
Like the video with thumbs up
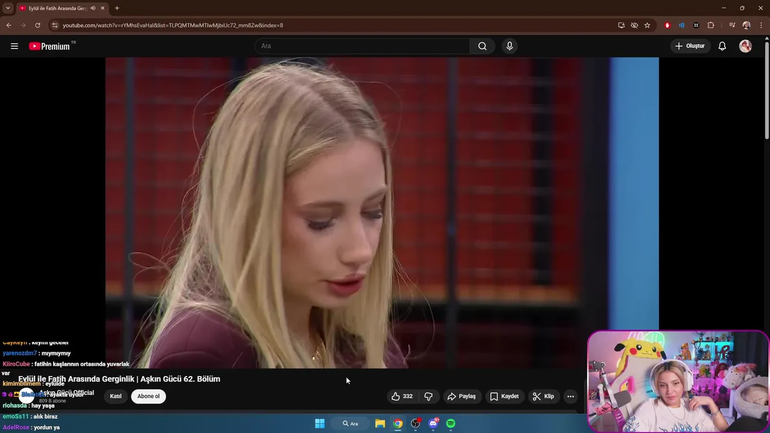(x=396, y=396)
